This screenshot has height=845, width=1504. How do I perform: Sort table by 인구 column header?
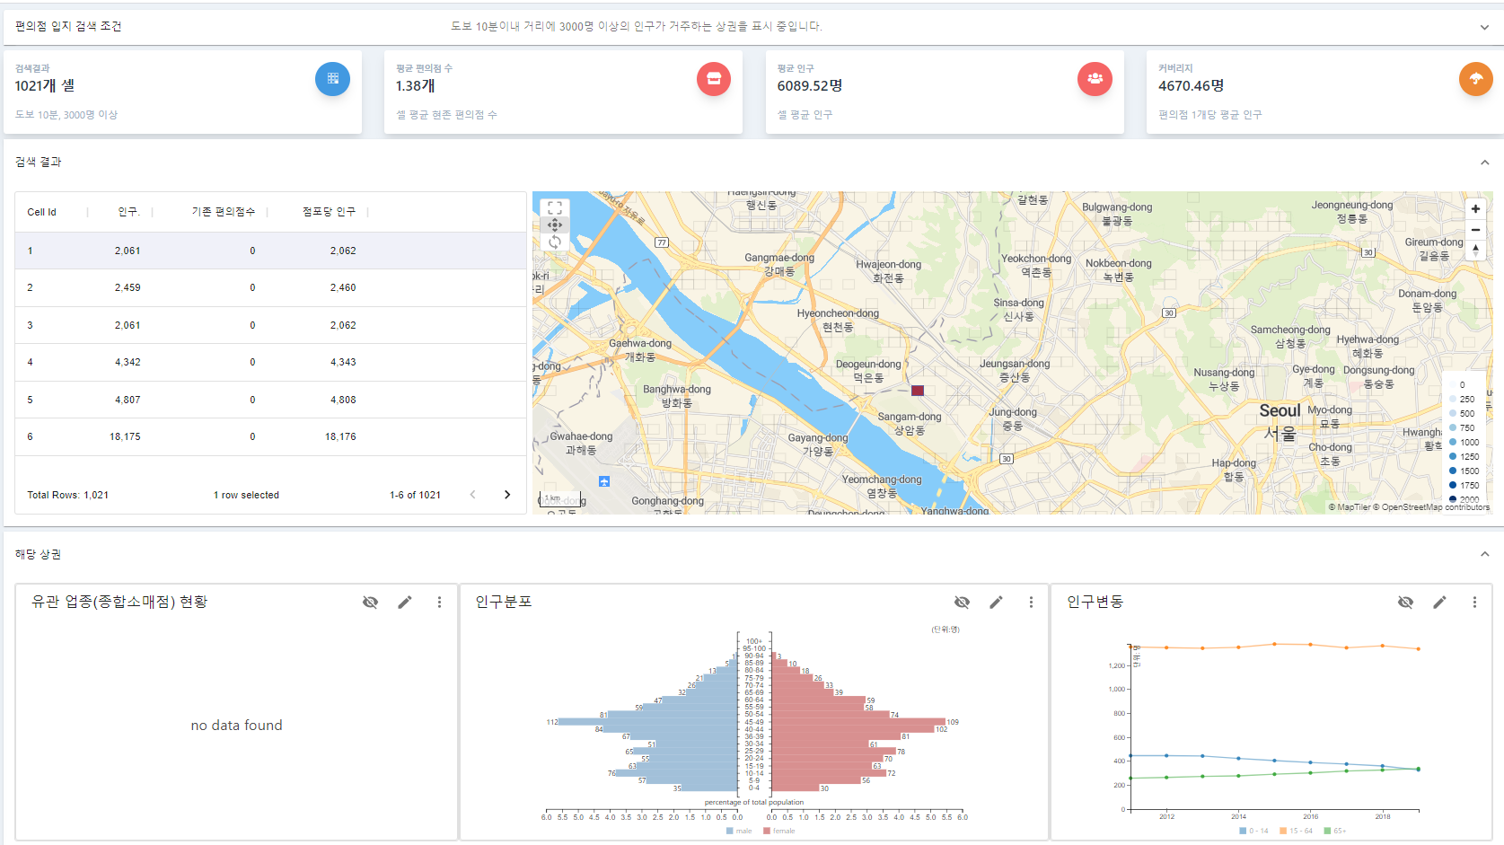coord(128,212)
